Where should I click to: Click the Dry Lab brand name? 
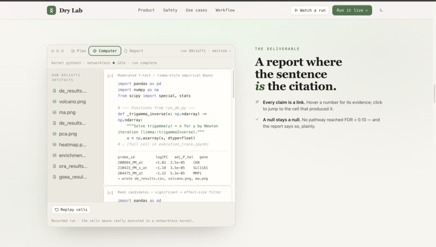[71, 10]
